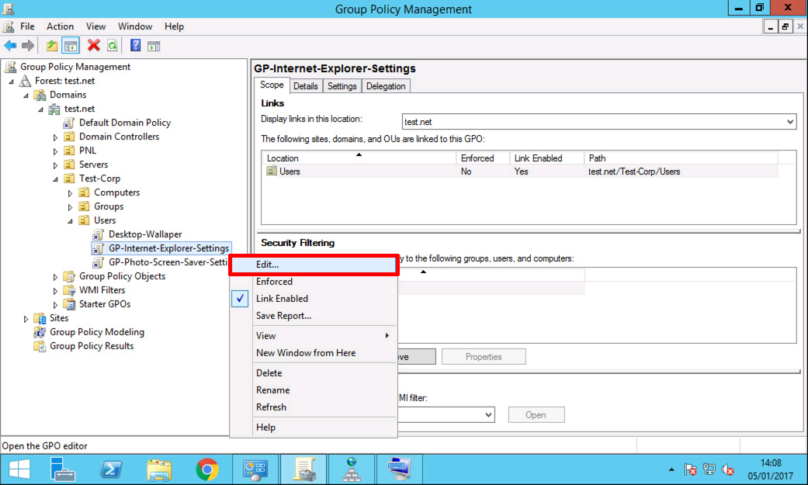Screen dimensions: 808x485
Task: Open the File menu
Action: point(27,26)
